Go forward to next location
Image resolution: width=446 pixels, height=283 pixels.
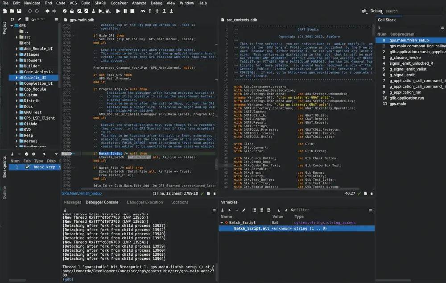tap(54, 11)
